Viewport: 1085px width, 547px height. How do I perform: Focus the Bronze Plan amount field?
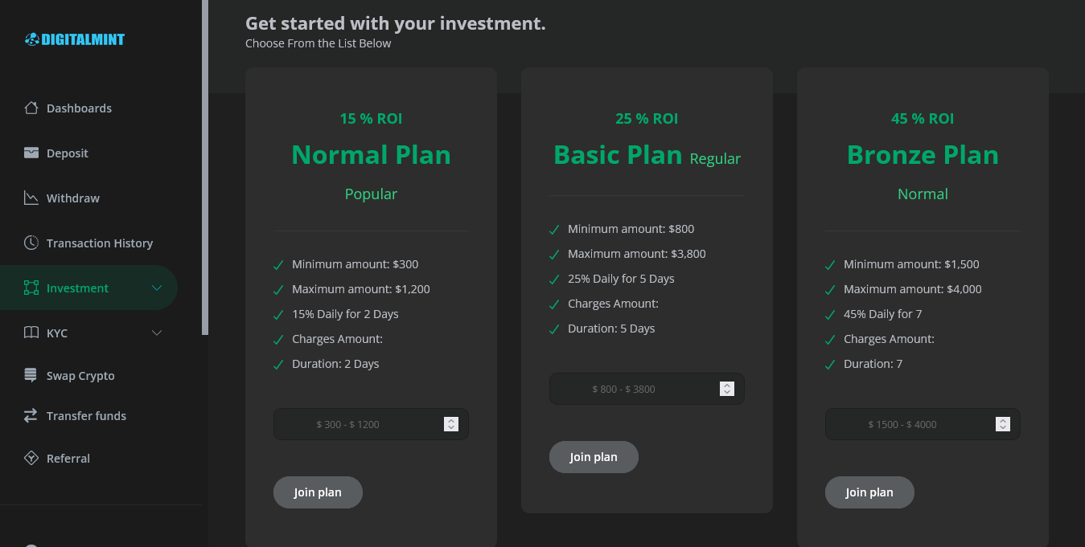coord(902,424)
